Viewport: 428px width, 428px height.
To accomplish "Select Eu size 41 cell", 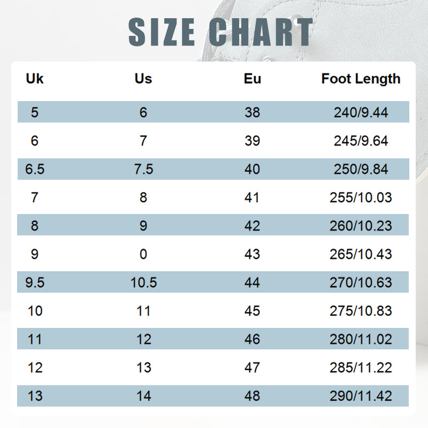I will pos(253,197).
